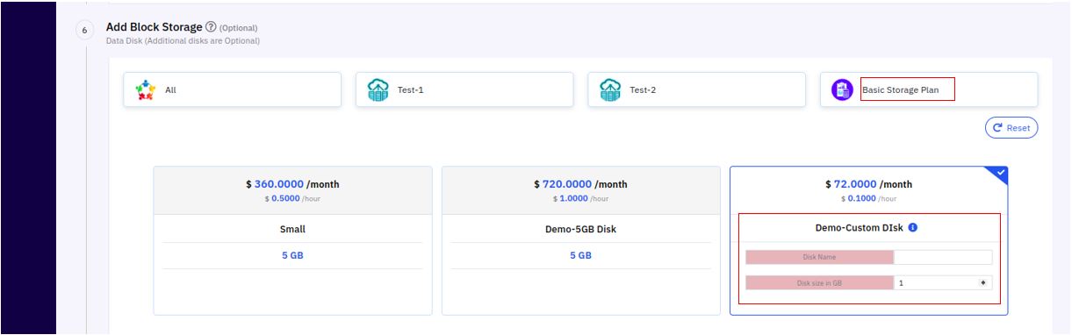Select the All storage category tab

coord(232,89)
